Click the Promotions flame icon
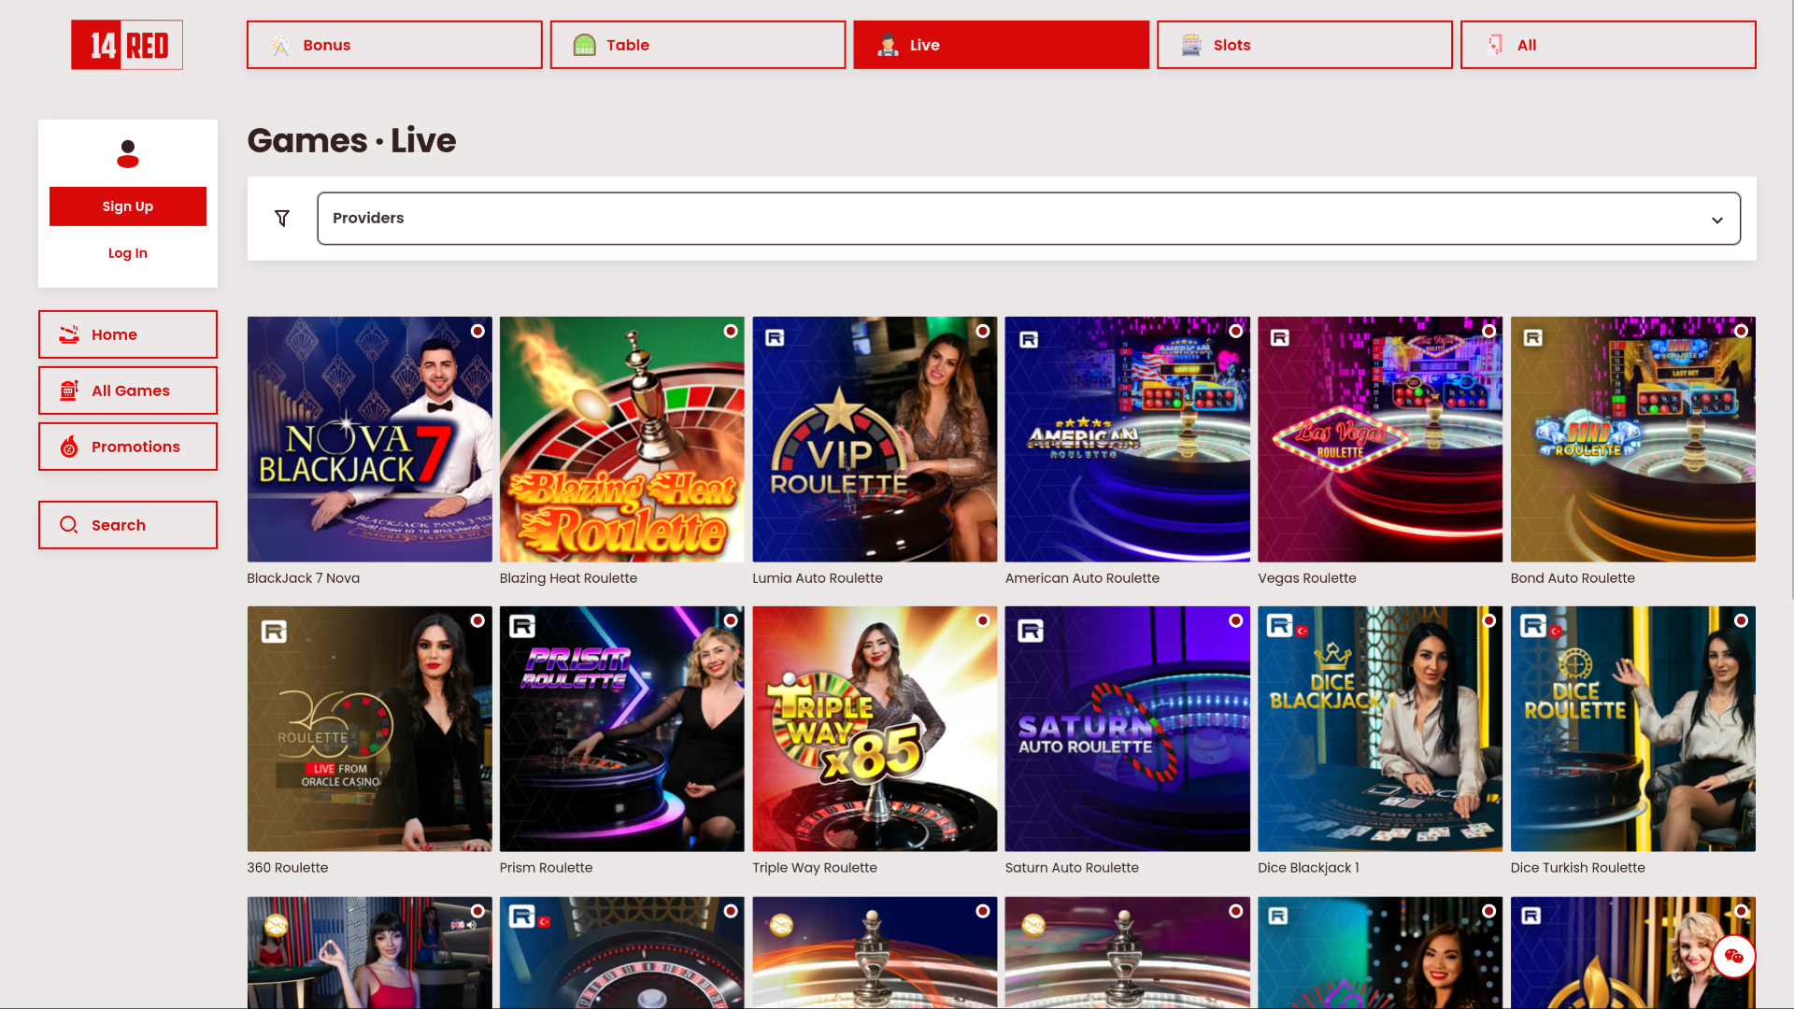The image size is (1794, 1009). (x=69, y=447)
